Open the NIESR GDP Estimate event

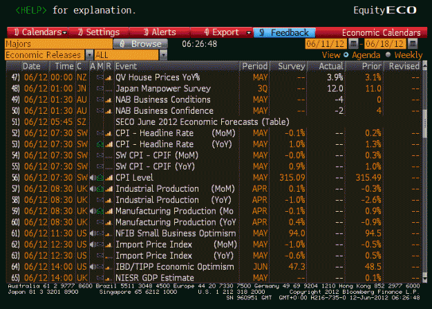click(155, 278)
